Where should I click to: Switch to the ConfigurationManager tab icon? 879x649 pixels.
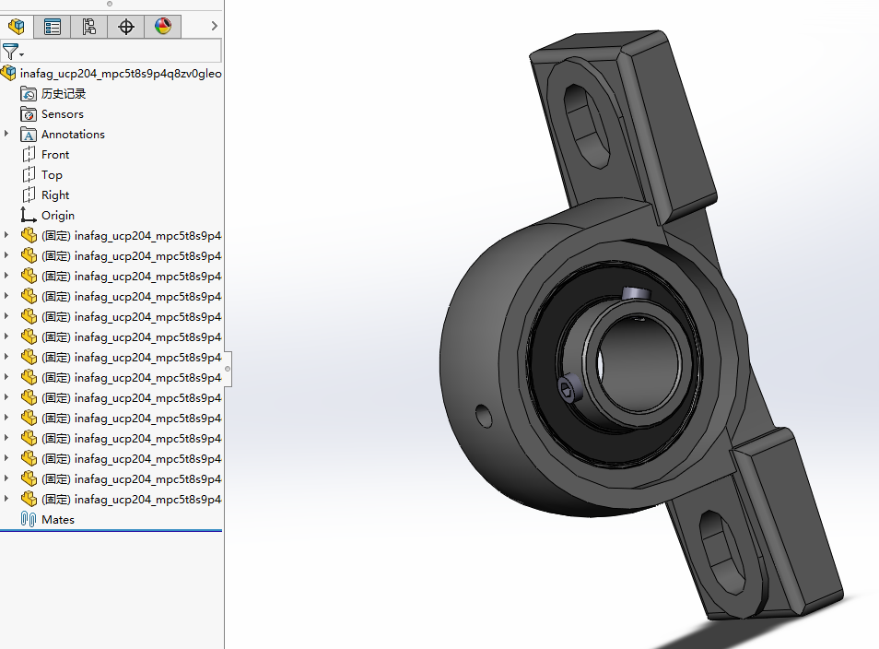88,26
